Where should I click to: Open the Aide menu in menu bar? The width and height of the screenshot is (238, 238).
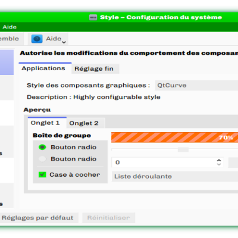point(10,27)
